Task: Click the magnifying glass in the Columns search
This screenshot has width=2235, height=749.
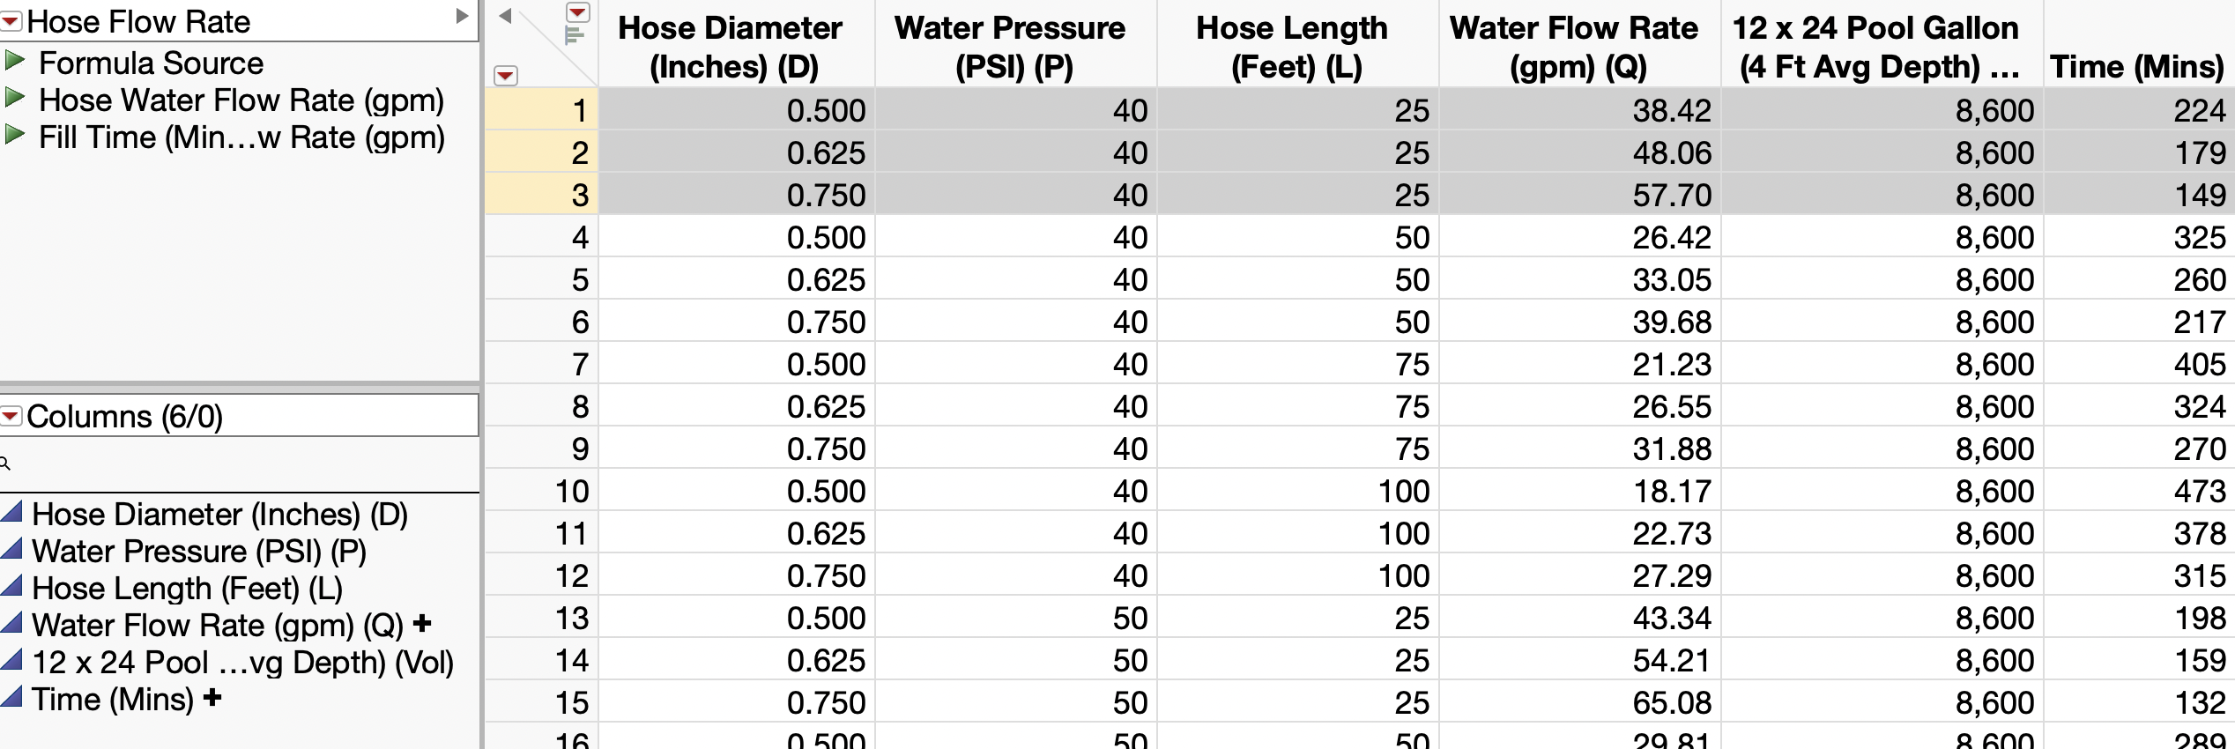Action: click(7, 461)
